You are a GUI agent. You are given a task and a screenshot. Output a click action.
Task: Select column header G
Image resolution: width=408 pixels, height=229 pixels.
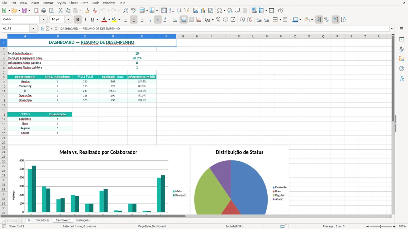click(183, 36)
